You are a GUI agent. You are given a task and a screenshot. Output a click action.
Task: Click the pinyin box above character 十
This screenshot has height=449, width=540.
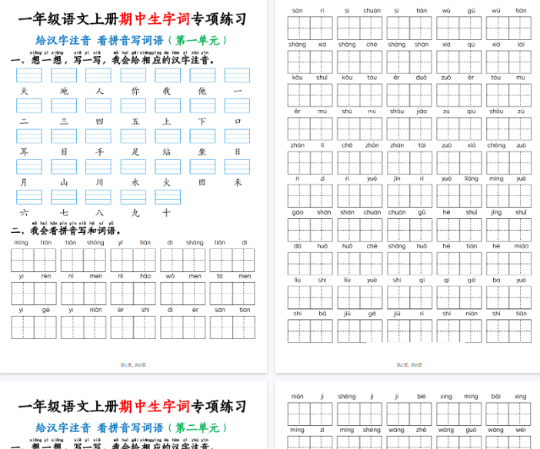click(168, 198)
